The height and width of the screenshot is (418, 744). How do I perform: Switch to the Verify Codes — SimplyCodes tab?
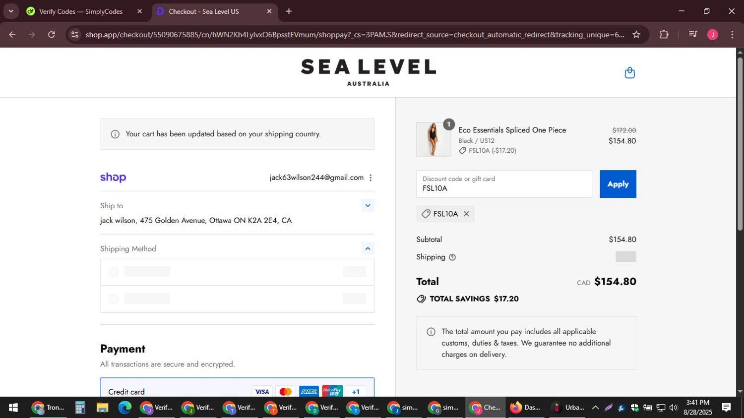coord(81,11)
